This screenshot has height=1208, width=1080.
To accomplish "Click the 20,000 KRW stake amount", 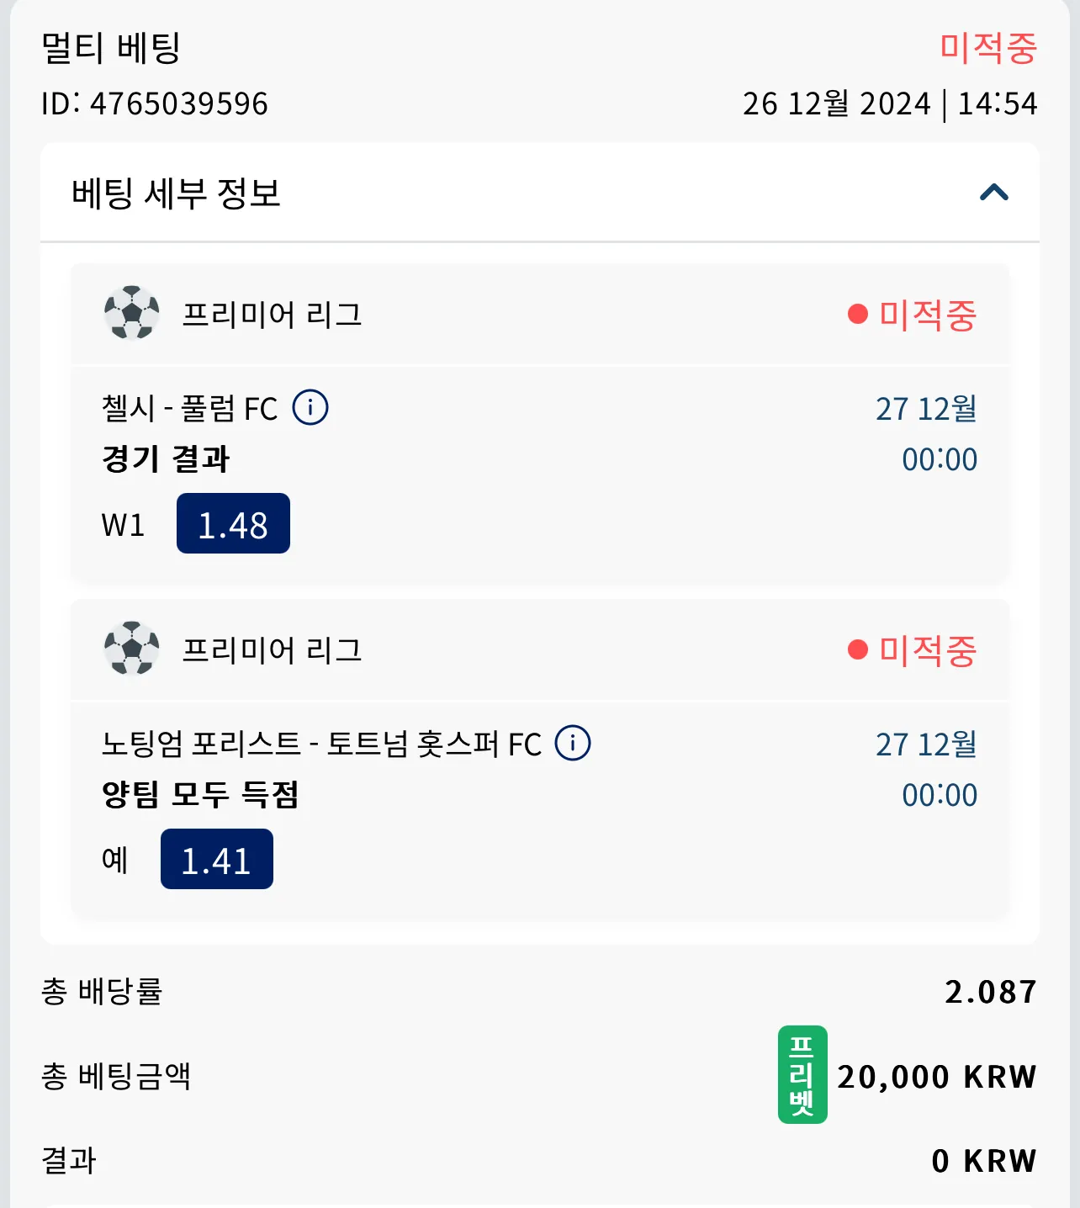I will (x=937, y=1076).
